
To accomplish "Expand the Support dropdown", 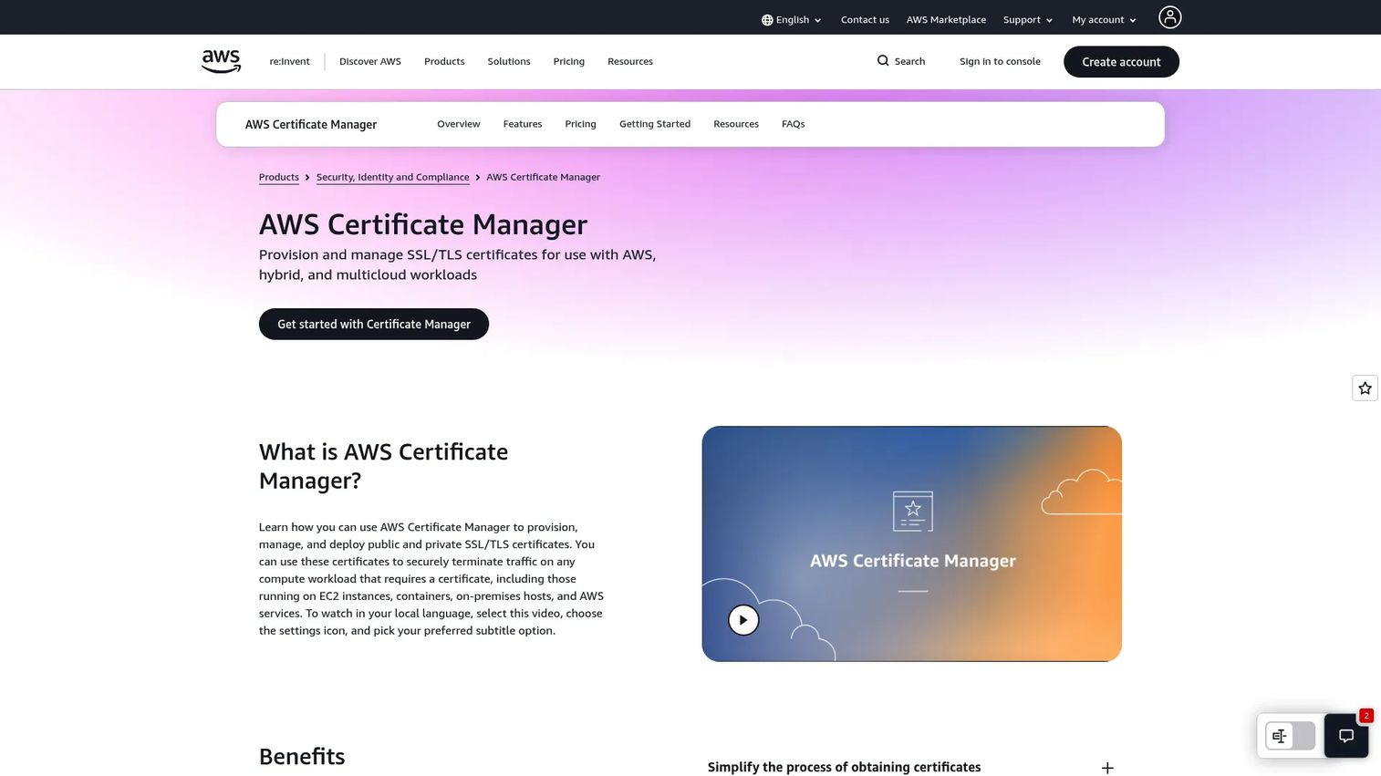I will click(x=1028, y=20).
